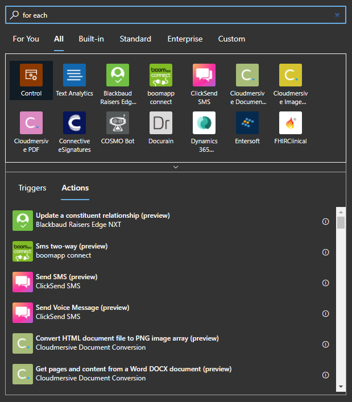The width and height of the screenshot is (352, 402).
Task: Select the COSMO Bot connector
Action: (x=118, y=123)
